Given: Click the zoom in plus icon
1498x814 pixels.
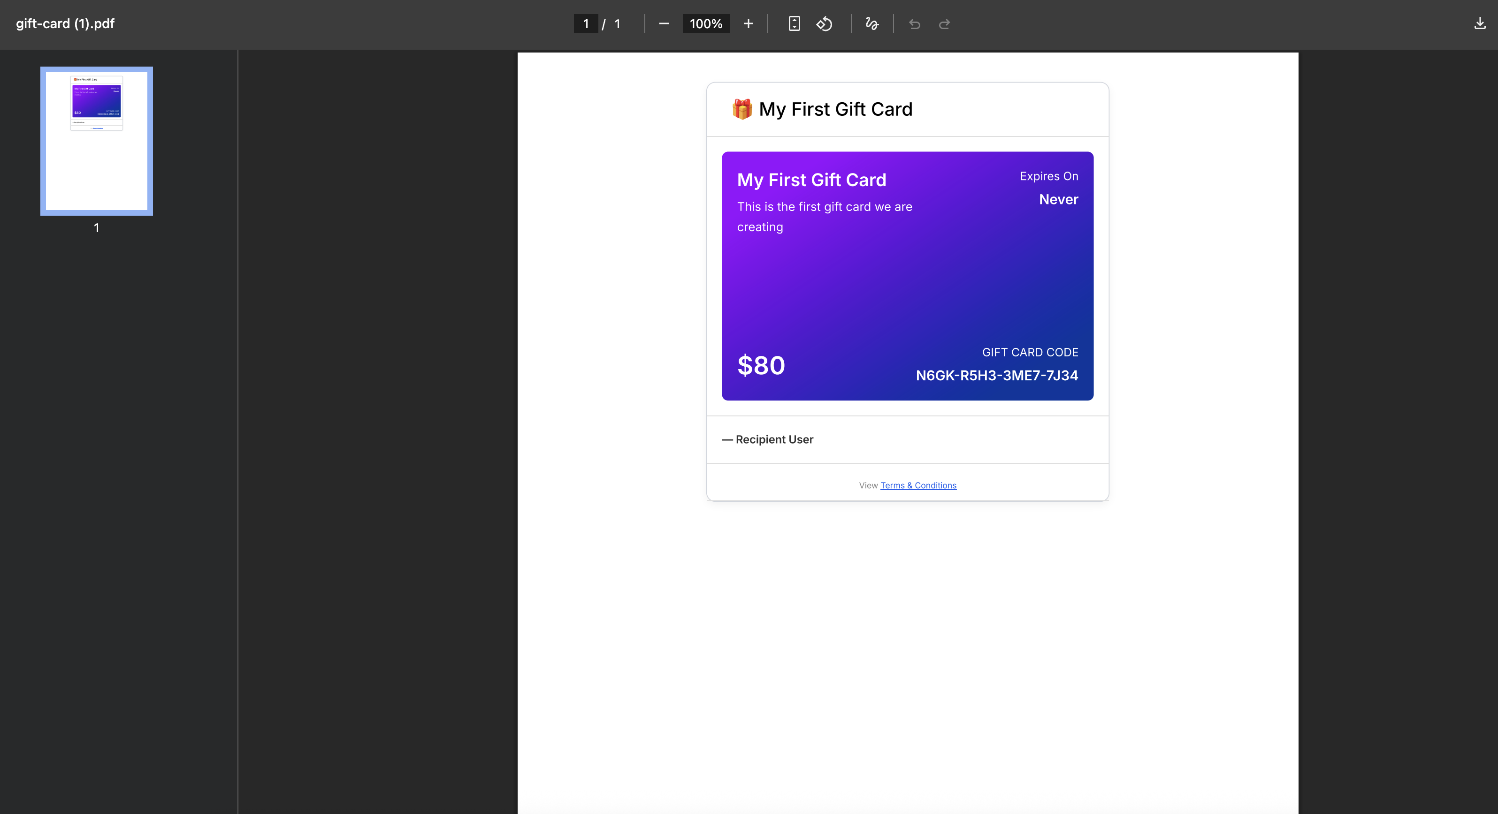Looking at the screenshot, I should [x=749, y=24].
